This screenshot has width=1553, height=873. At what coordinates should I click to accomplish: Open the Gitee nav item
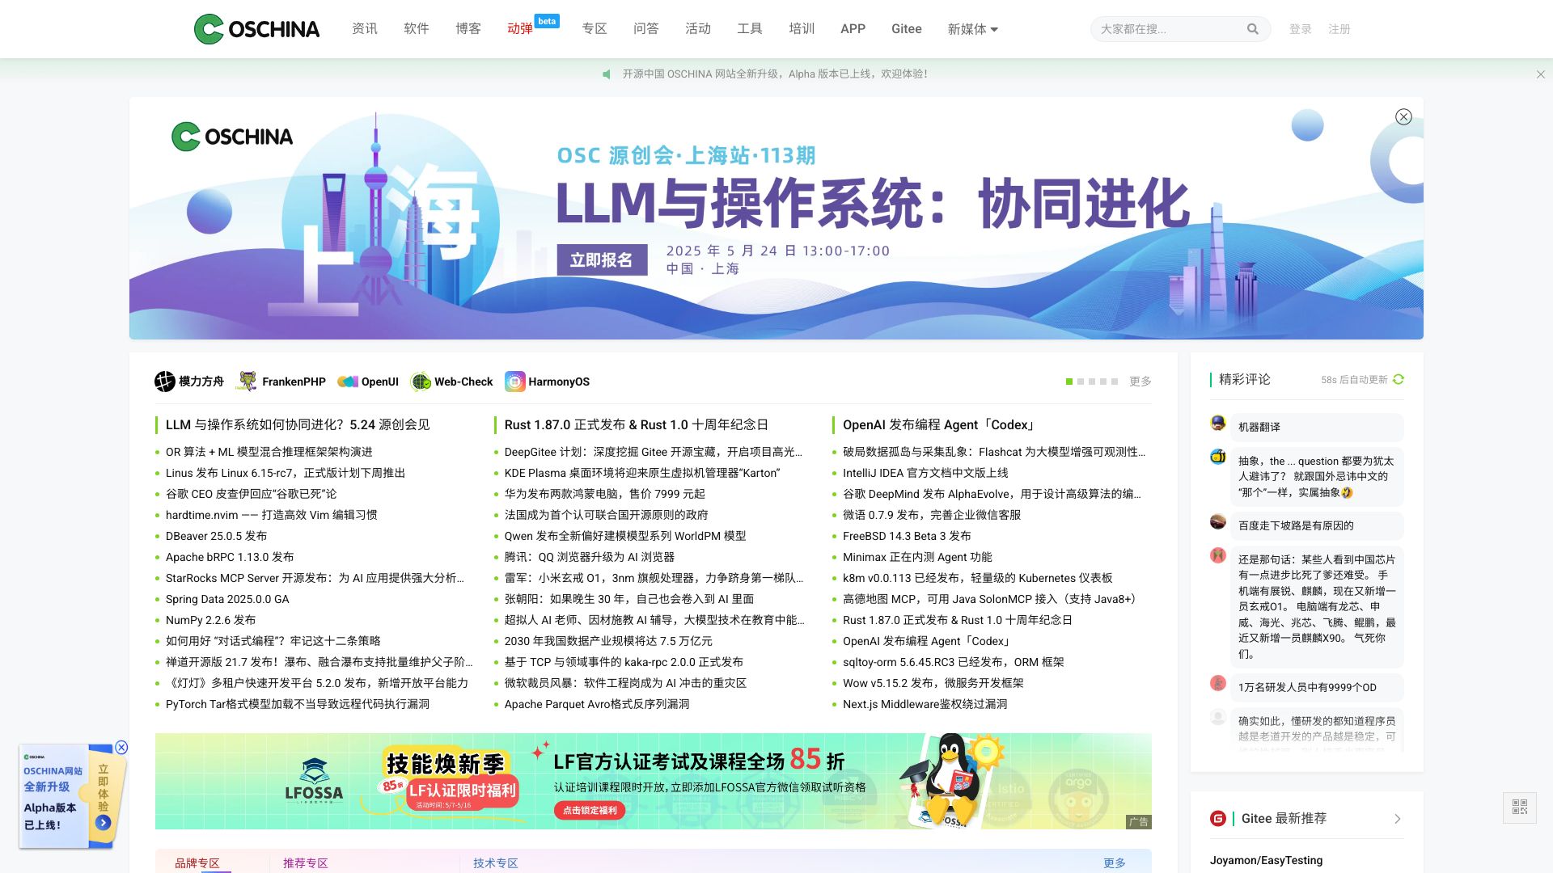[x=907, y=29]
